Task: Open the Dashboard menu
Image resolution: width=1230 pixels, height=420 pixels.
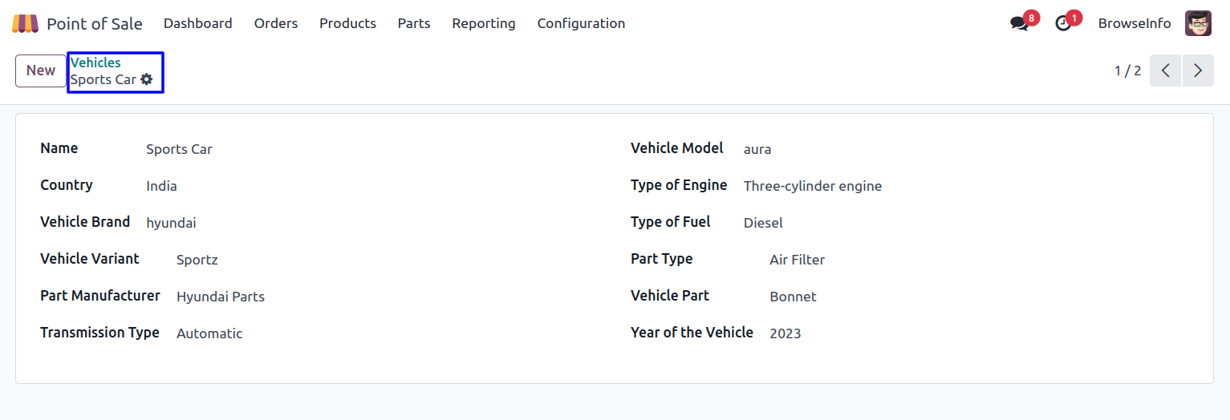Action: [197, 24]
